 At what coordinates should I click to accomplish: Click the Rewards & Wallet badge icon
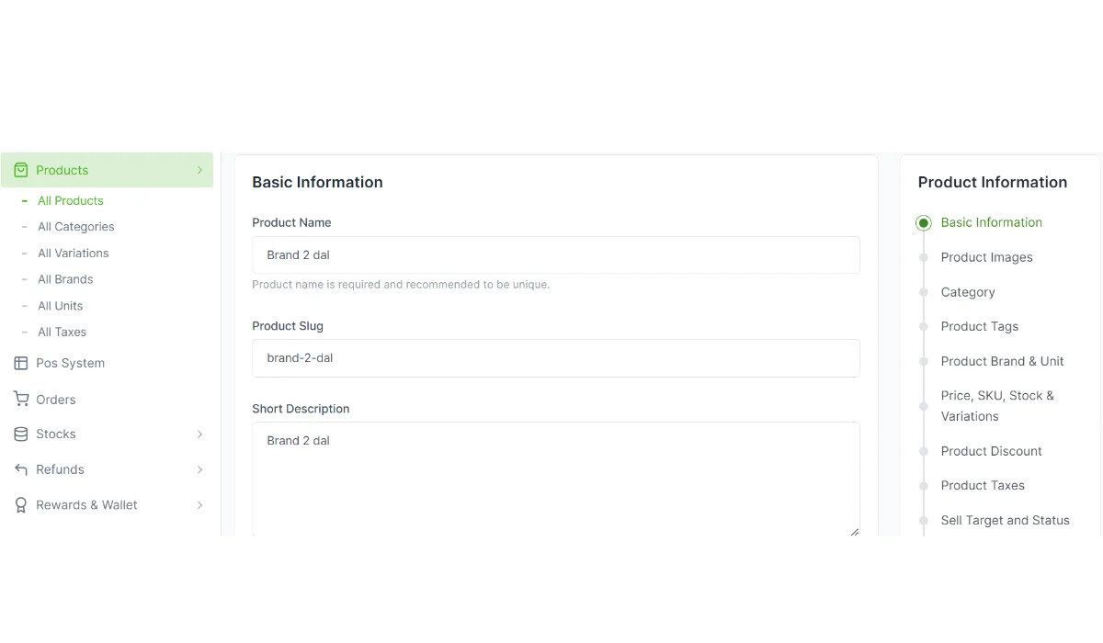coord(20,504)
